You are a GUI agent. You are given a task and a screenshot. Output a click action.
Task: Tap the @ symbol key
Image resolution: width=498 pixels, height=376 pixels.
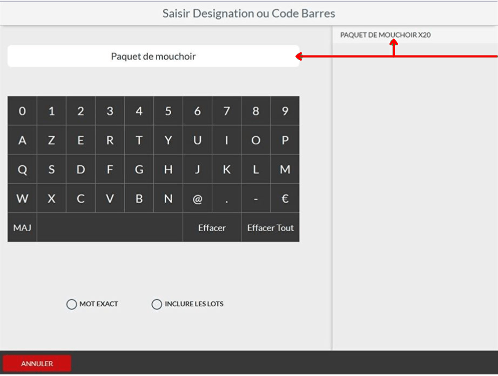point(197,198)
